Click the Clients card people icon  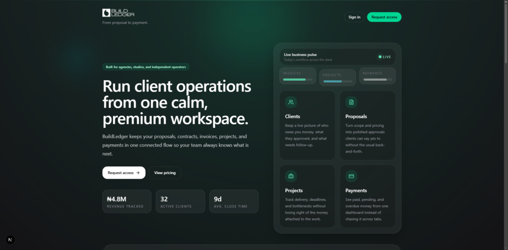click(x=291, y=102)
